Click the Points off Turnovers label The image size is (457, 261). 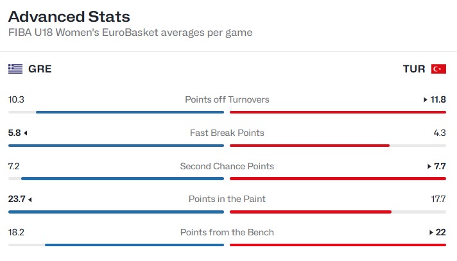[x=227, y=99]
